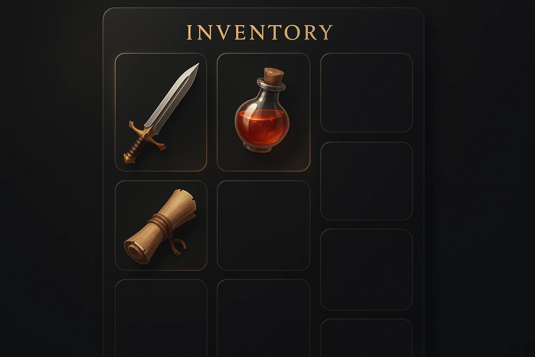Viewport: 535px width, 357px height.
Task: Select the top empty slot in the right column
Action: point(366,93)
